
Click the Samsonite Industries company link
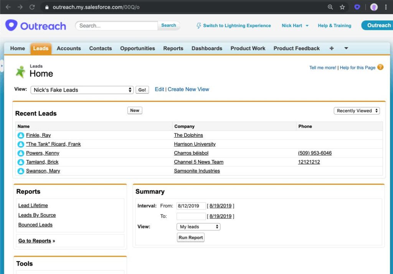click(197, 171)
